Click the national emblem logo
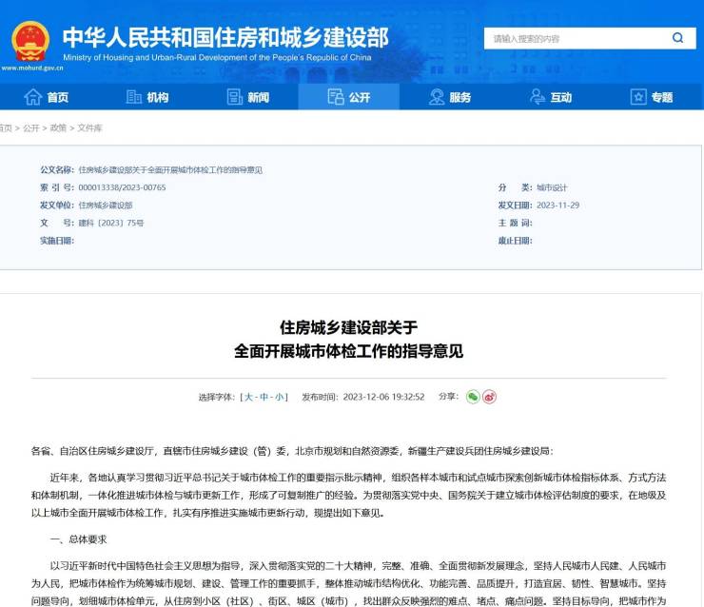This screenshot has width=704, height=607. 30,40
